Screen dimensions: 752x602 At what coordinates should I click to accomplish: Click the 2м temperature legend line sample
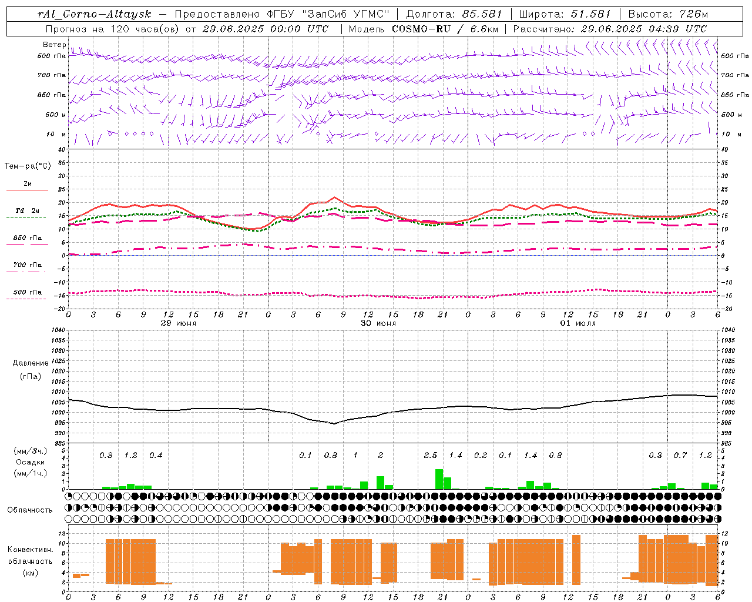click(27, 190)
